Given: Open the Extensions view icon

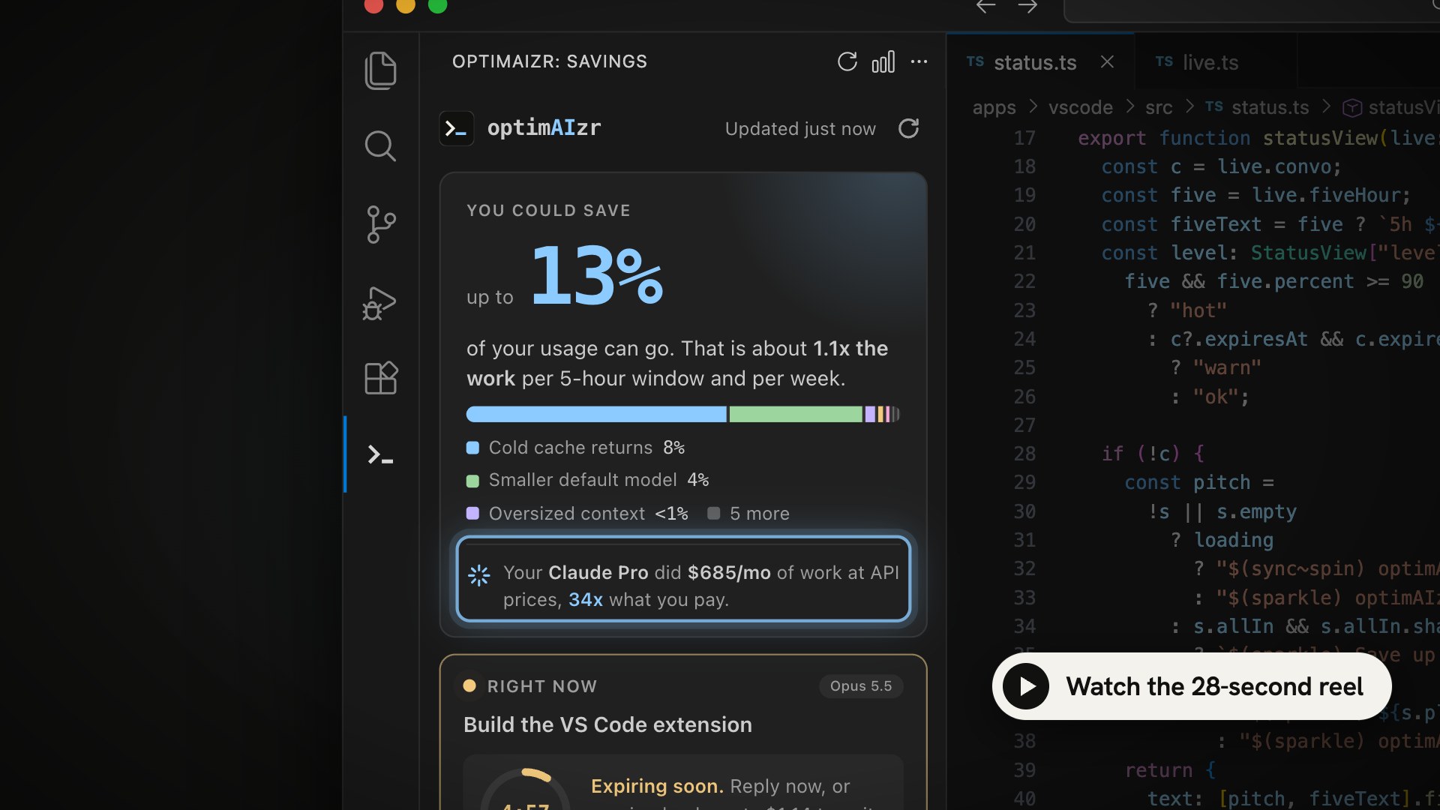Looking at the screenshot, I should click(x=381, y=377).
